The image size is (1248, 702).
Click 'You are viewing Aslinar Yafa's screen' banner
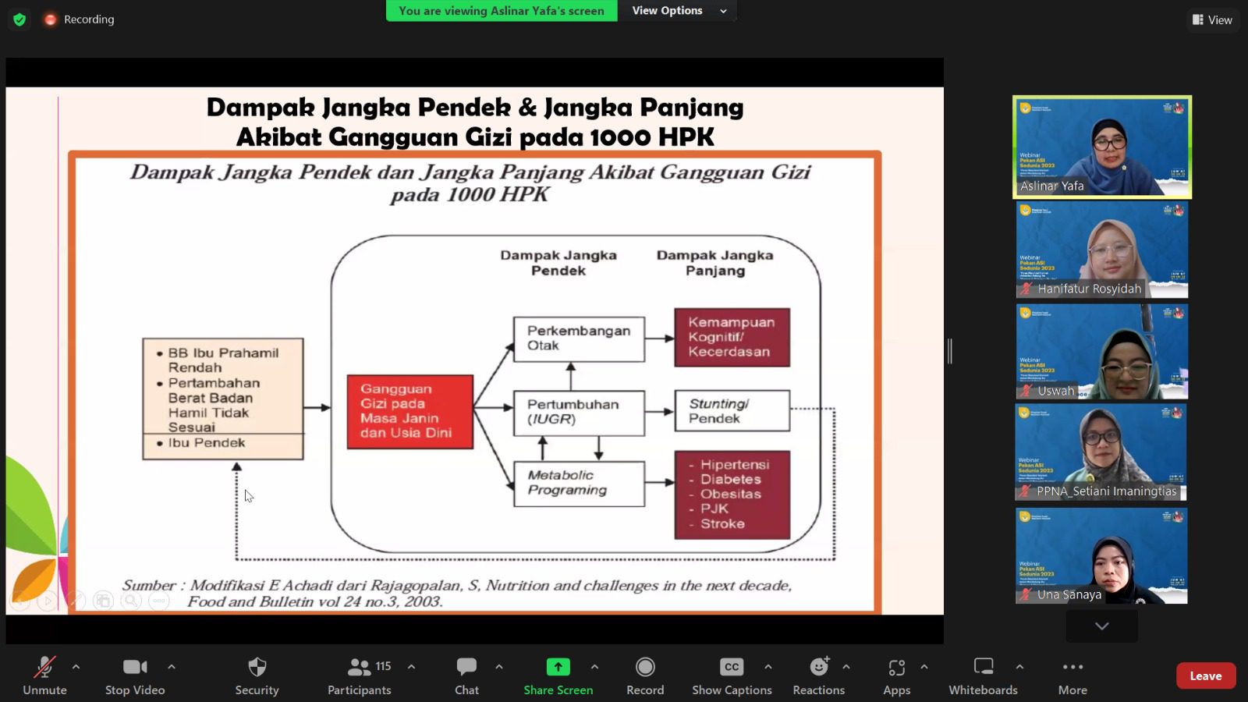coord(502,11)
